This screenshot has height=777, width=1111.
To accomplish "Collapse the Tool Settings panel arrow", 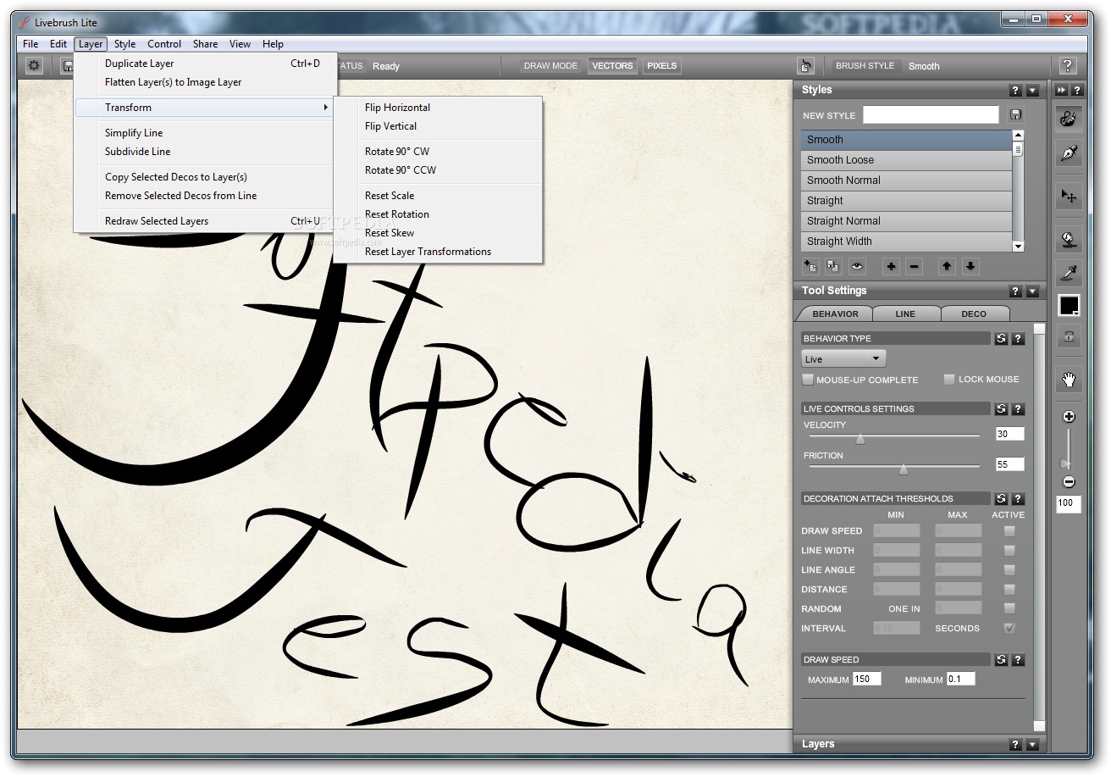I will coord(1032,291).
